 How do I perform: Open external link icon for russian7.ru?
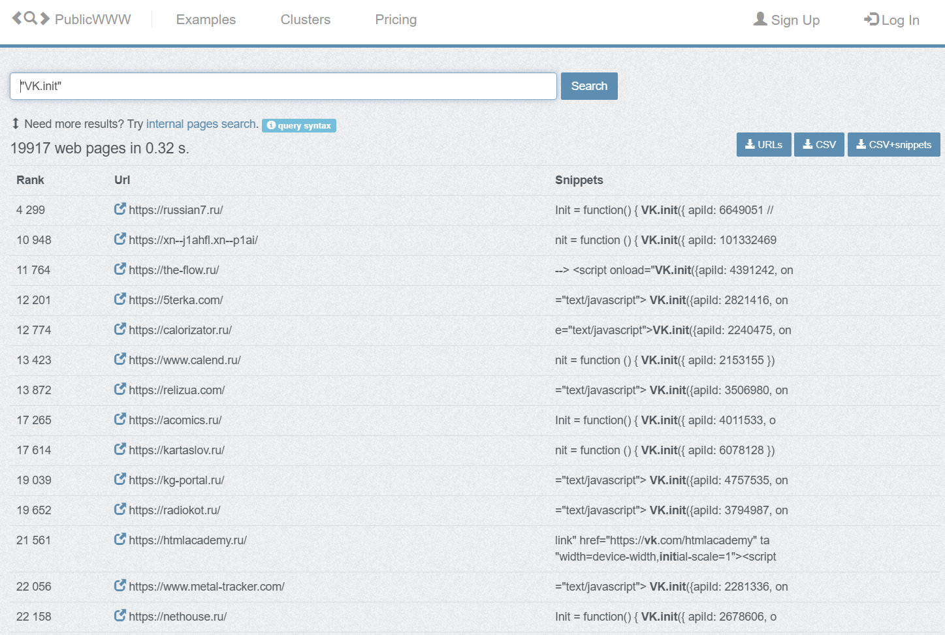(x=120, y=209)
